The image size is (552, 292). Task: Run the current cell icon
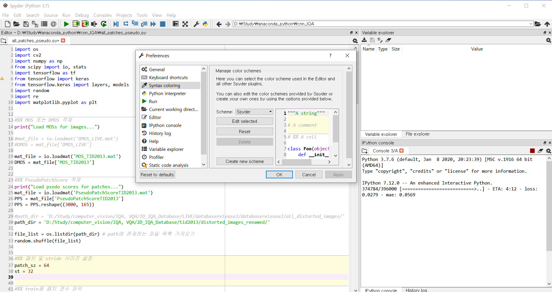tap(76, 24)
